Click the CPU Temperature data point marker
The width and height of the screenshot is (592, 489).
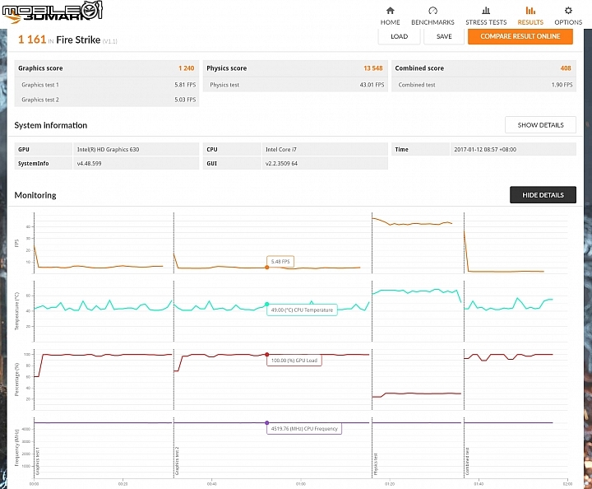coord(267,304)
